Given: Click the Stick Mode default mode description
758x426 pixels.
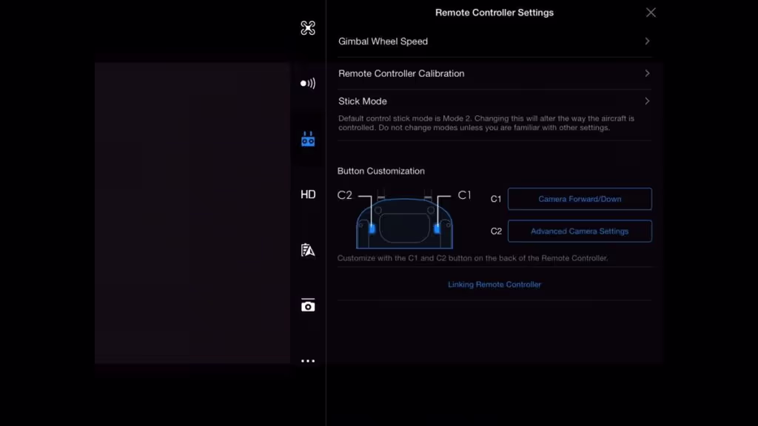Looking at the screenshot, I should click(486, 124).
